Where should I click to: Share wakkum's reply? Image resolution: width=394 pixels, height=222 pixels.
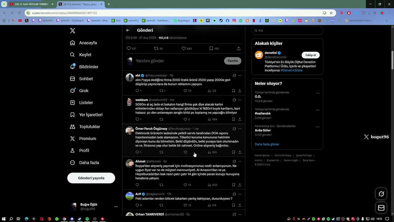[x=239, y=119]
